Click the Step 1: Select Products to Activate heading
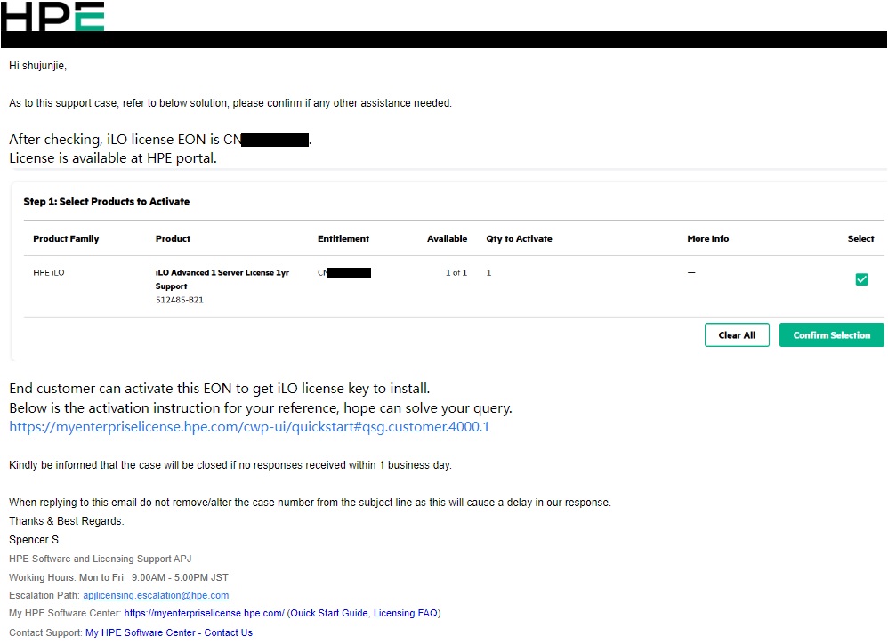This screenshot has width=888, height=644. point(106,202)
